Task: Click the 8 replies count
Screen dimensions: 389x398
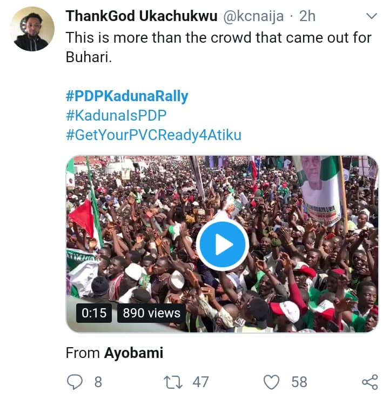Action: tap(98, 382)
